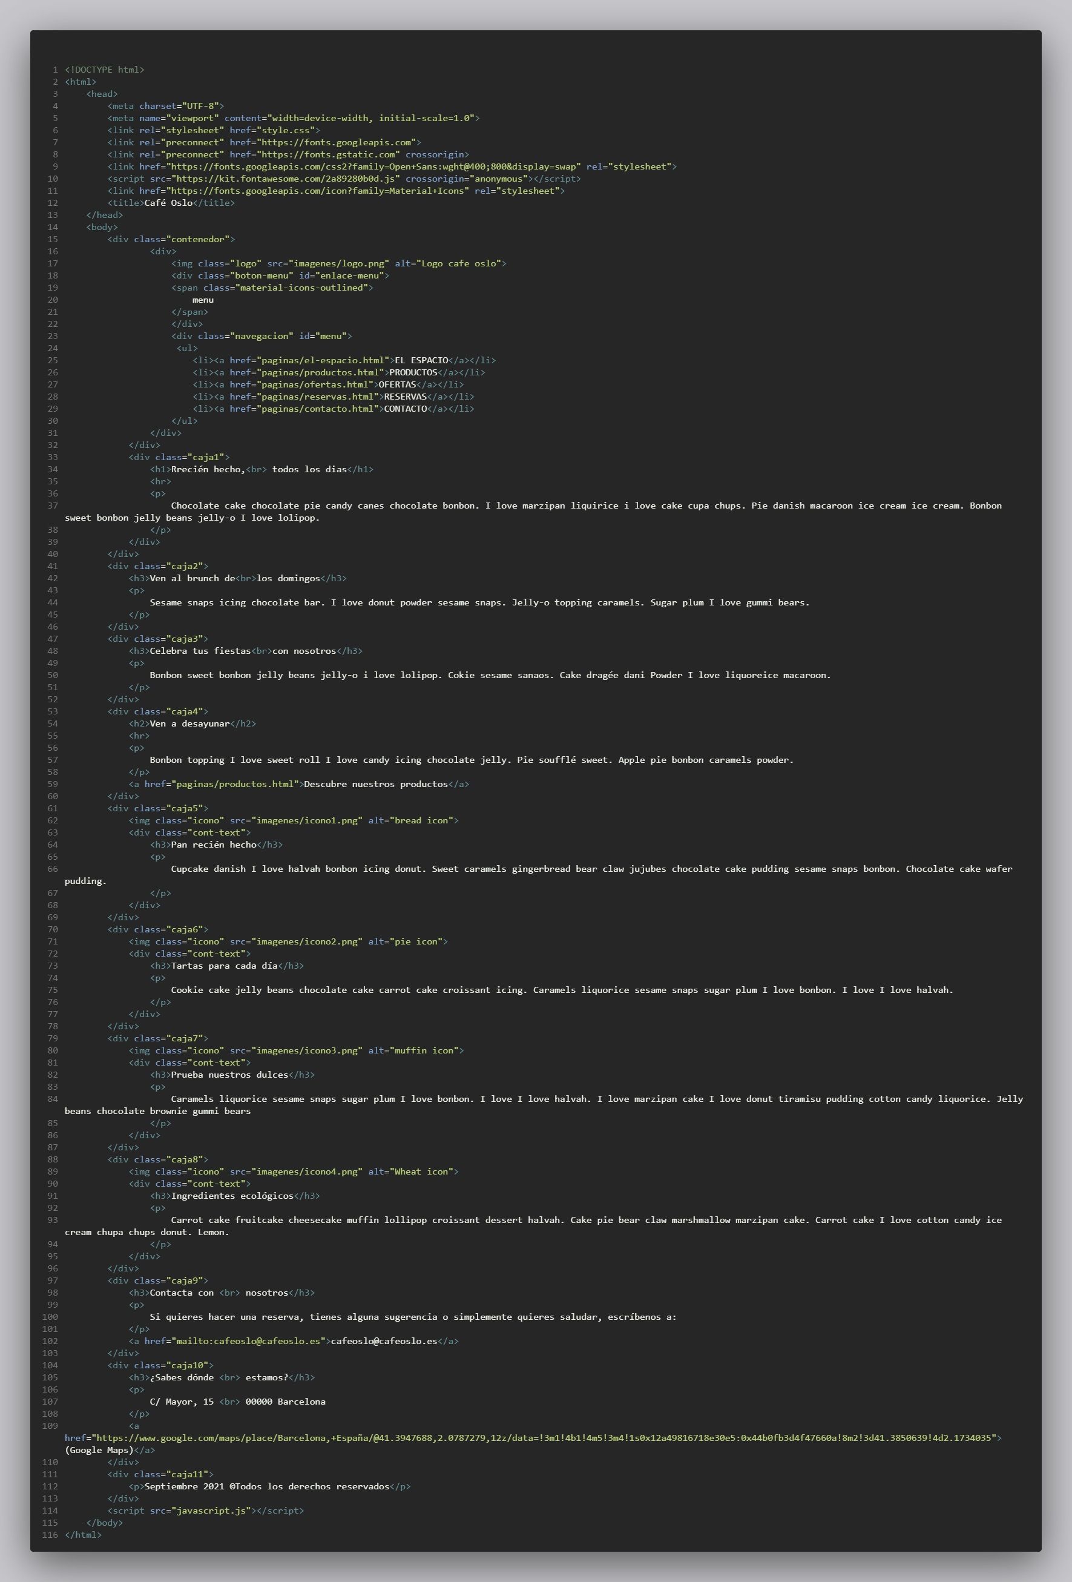Image resolution: width=1072 pixels, height=1582 pixels.
Task: Click the text '¿Sabes dónde'
Action: 182,1377
